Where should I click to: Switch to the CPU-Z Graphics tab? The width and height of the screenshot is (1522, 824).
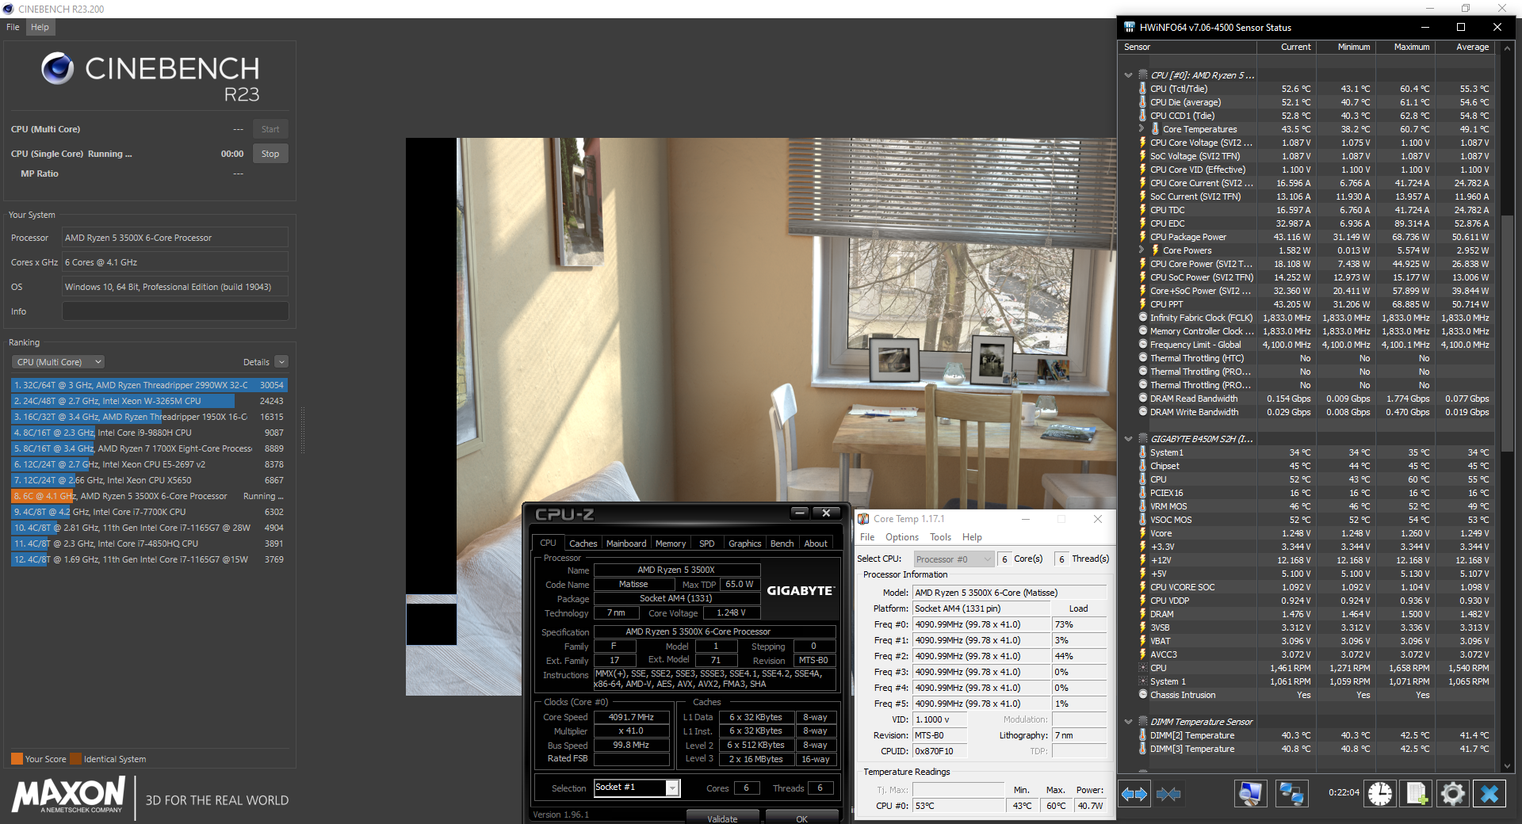[745, 544]
